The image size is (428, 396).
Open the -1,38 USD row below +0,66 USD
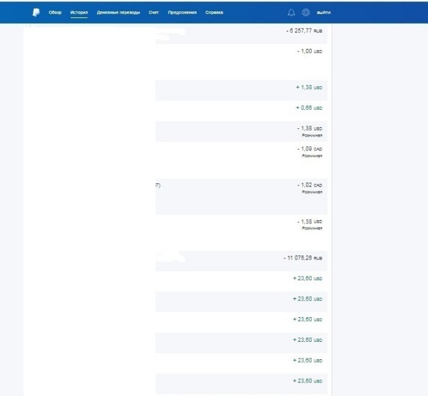tap(310, 128)
